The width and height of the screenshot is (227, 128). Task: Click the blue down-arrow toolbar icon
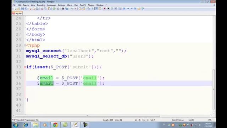click(x=132, y=9)
